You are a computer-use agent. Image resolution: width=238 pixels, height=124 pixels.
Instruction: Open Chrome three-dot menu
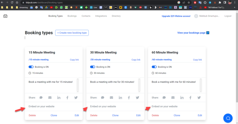click(235, 2)
